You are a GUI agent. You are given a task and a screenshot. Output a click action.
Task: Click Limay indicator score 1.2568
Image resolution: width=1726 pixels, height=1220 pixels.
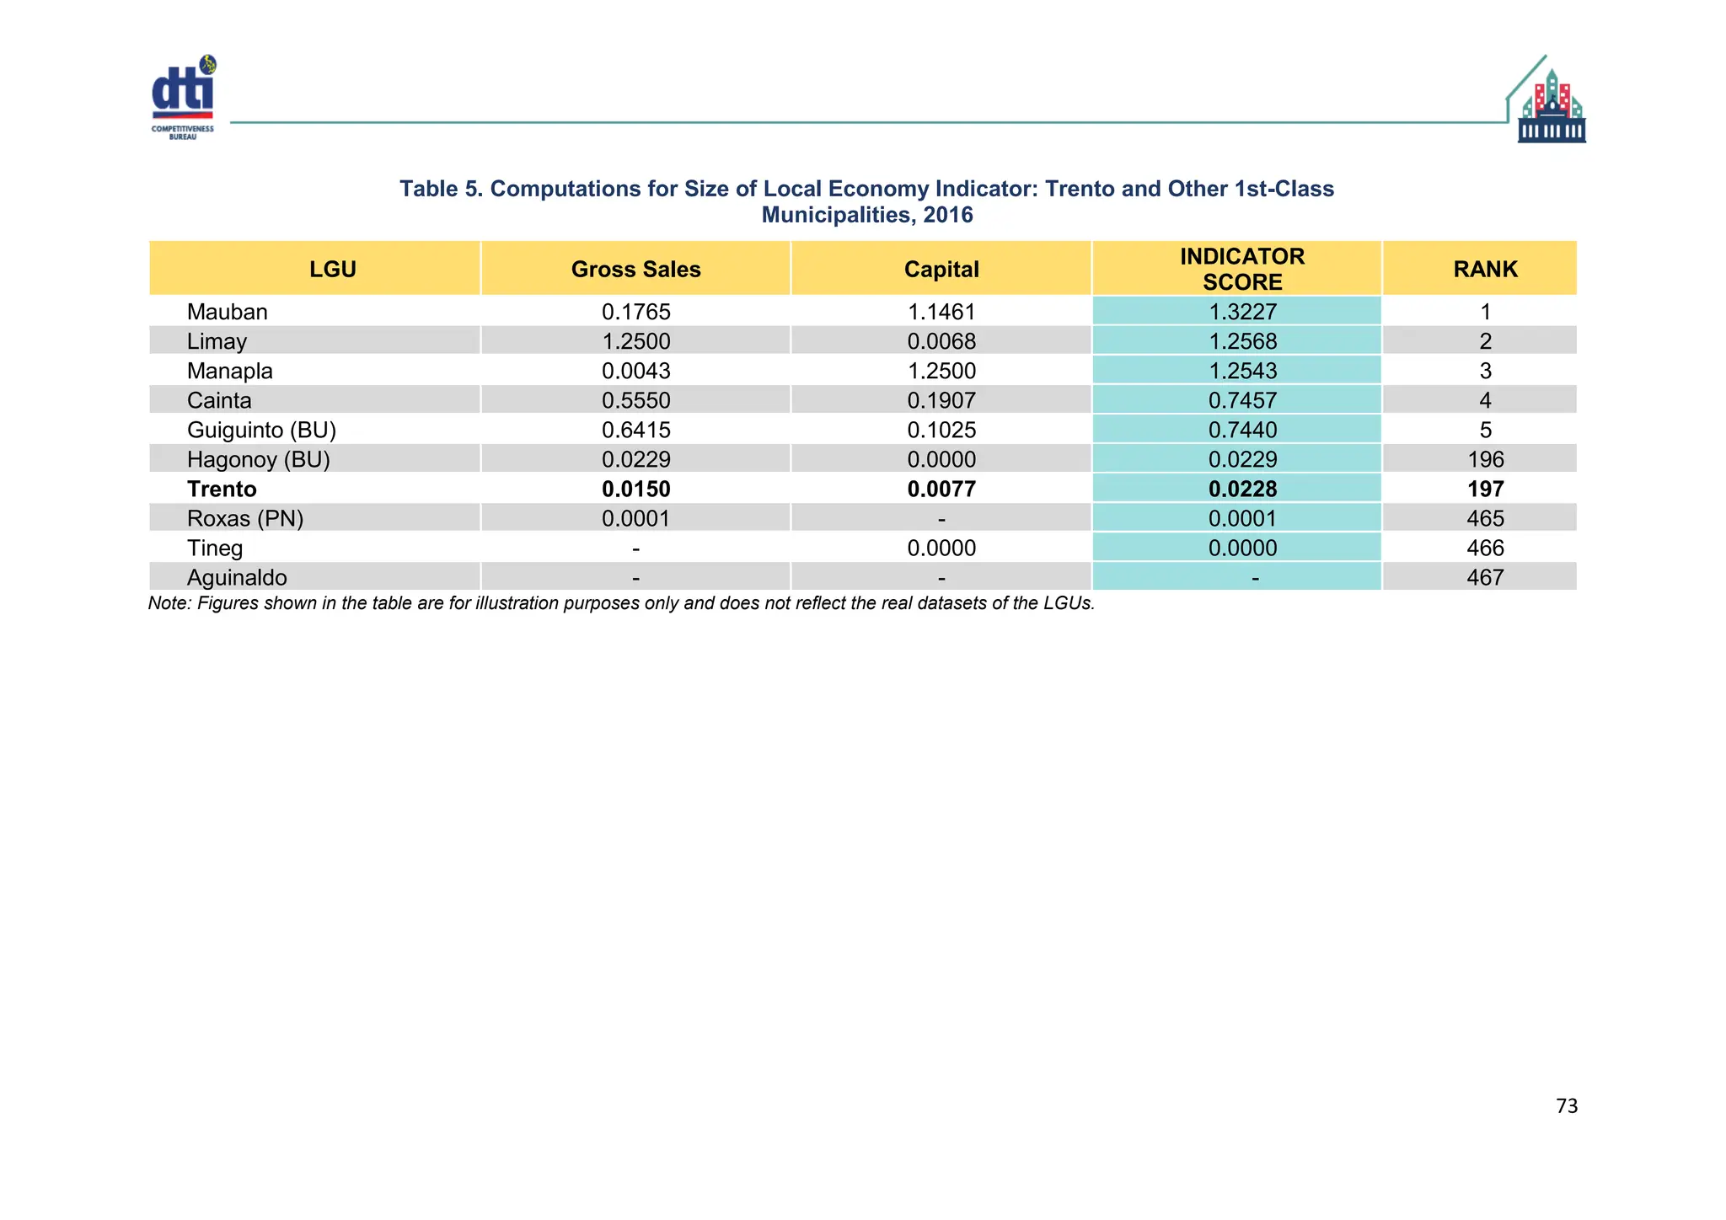tap(1242, 341)
